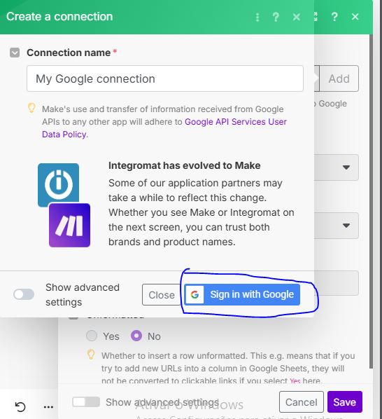This screenshot has height=419, width=382.
Task: Open the three-dot menu in Create a connection header
Action: 257,17
